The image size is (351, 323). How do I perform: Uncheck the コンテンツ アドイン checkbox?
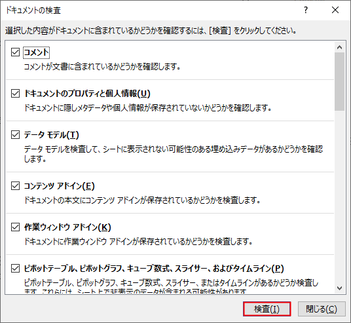pos(15,186)
